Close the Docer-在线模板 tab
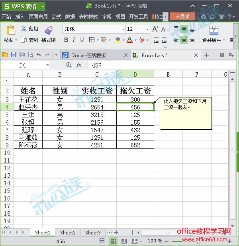Image resolution: width=239 pixels, height=246 pixels. (125, 55)
